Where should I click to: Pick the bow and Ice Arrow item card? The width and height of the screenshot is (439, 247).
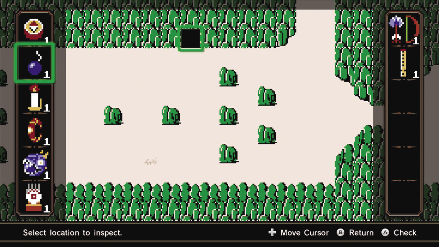(x=404, y=30)
